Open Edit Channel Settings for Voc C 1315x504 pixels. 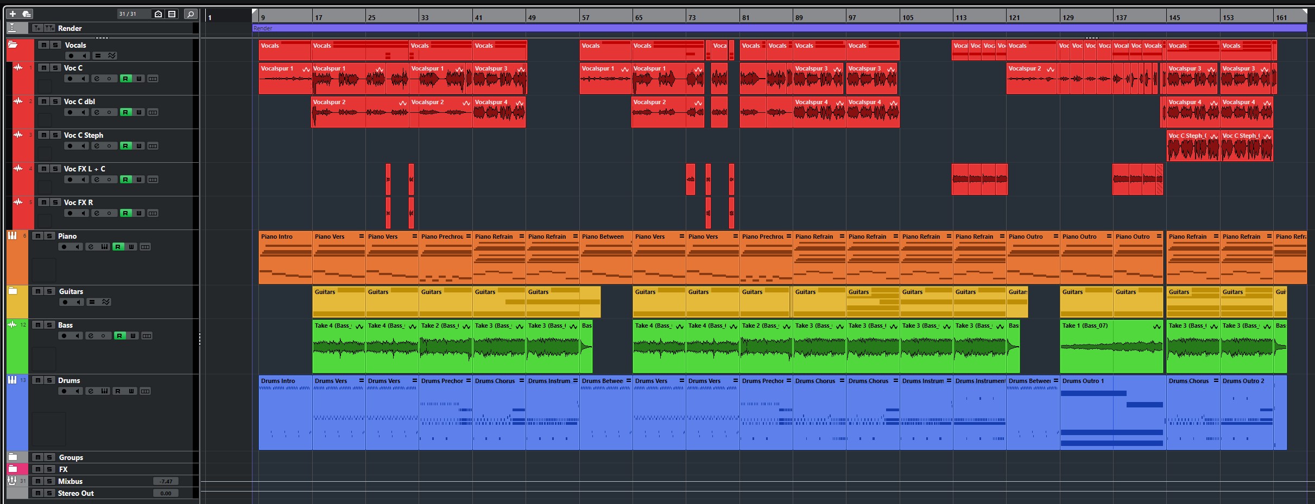[x=97, y=79]
